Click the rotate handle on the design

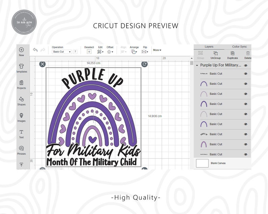pyautogui.click(x=144, y=64)
